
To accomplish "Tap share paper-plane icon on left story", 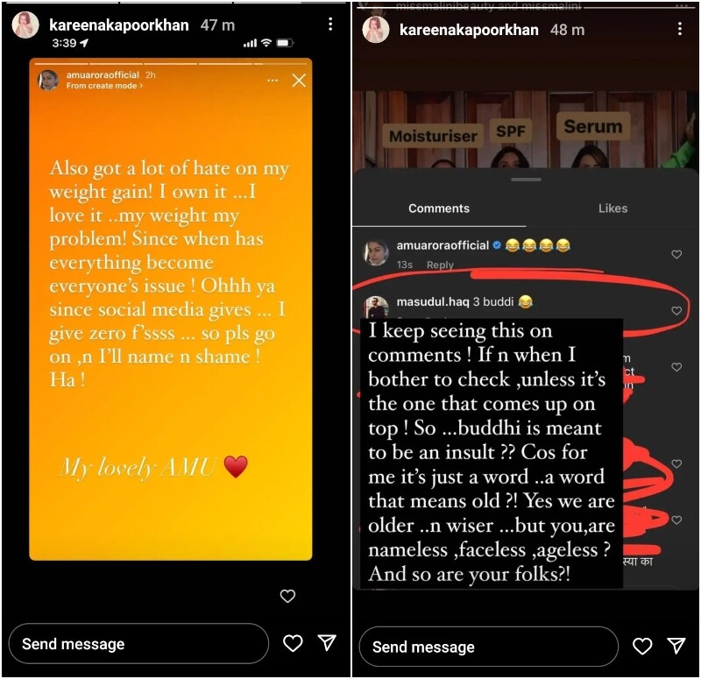I will pyautogui.click(x=327, y=642).
